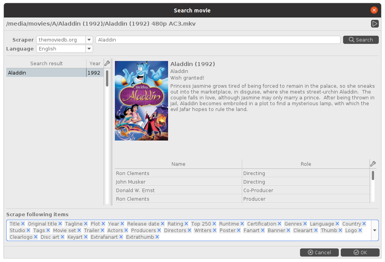Screen dimensions: 385x262
Task: Open the Scraper dropdown themoviedb.org
Action: click(89, 40)
